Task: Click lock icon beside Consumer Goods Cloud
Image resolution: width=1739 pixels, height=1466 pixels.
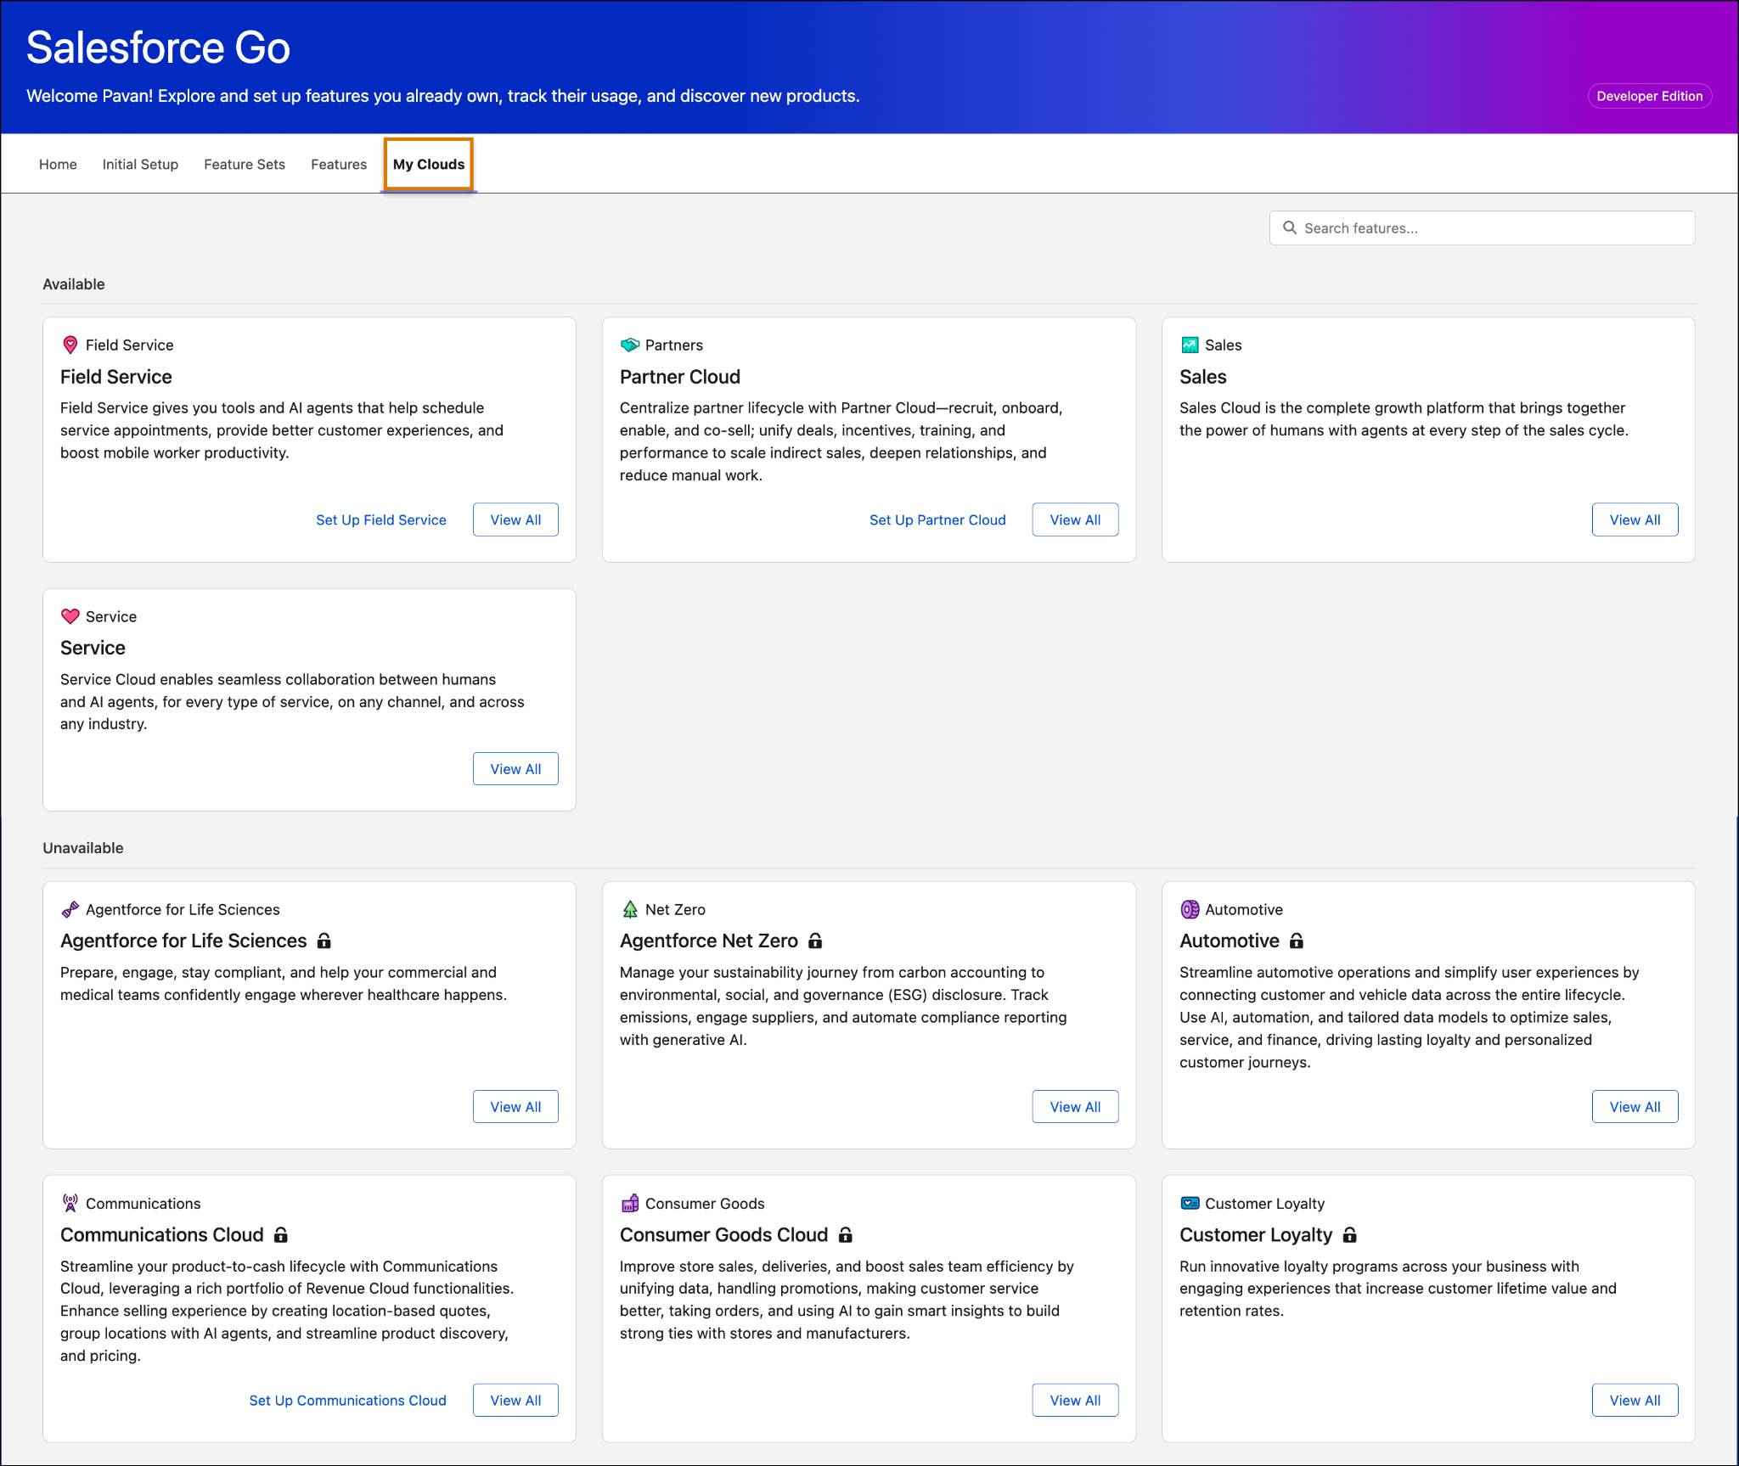Action: 845,1234
